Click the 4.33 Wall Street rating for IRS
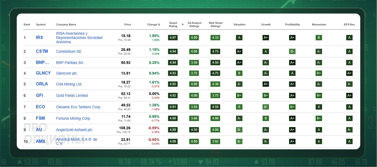This screenshot has height=167, width=377. tap(216, 38)
